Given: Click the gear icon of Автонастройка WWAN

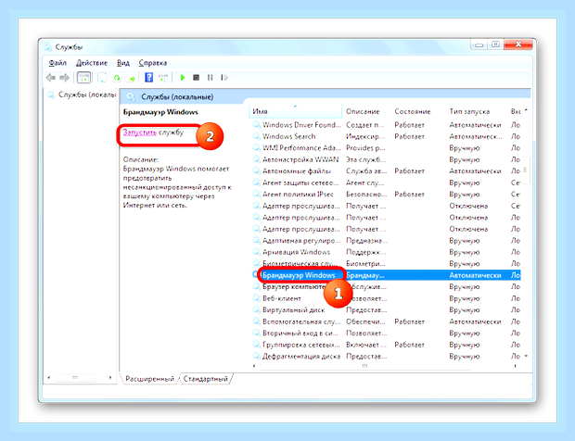Looking at the screenshot, I should tap(256, 159).
